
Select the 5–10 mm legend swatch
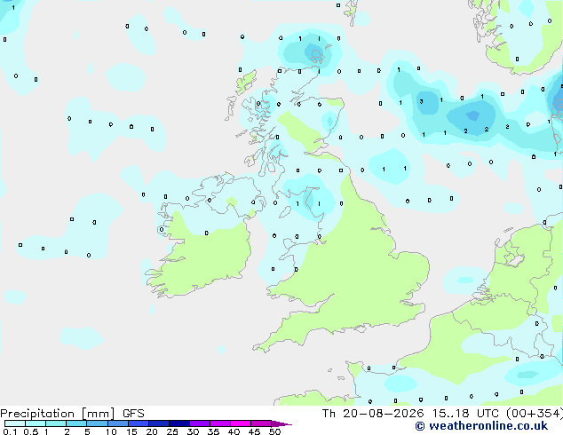(x=97, y=423)
